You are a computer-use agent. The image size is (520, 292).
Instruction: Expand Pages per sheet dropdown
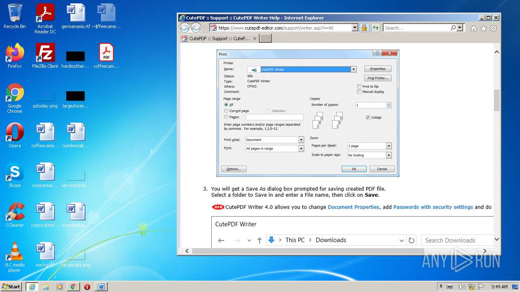[389, 146]
